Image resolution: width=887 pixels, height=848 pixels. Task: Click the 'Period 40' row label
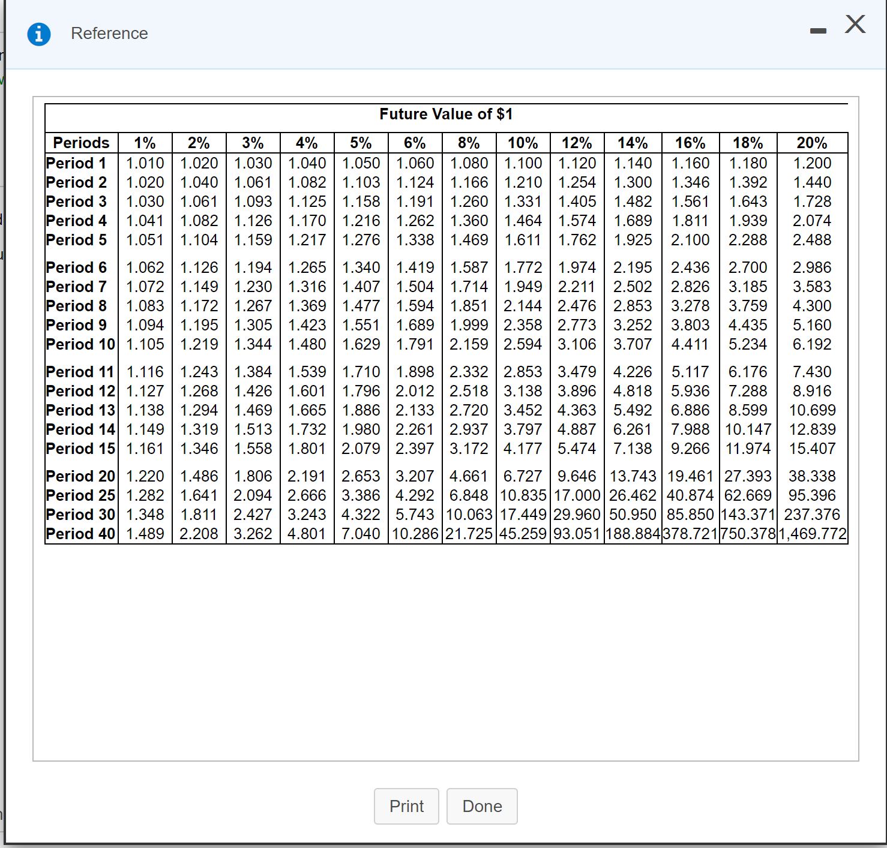(x=80, y=534)
